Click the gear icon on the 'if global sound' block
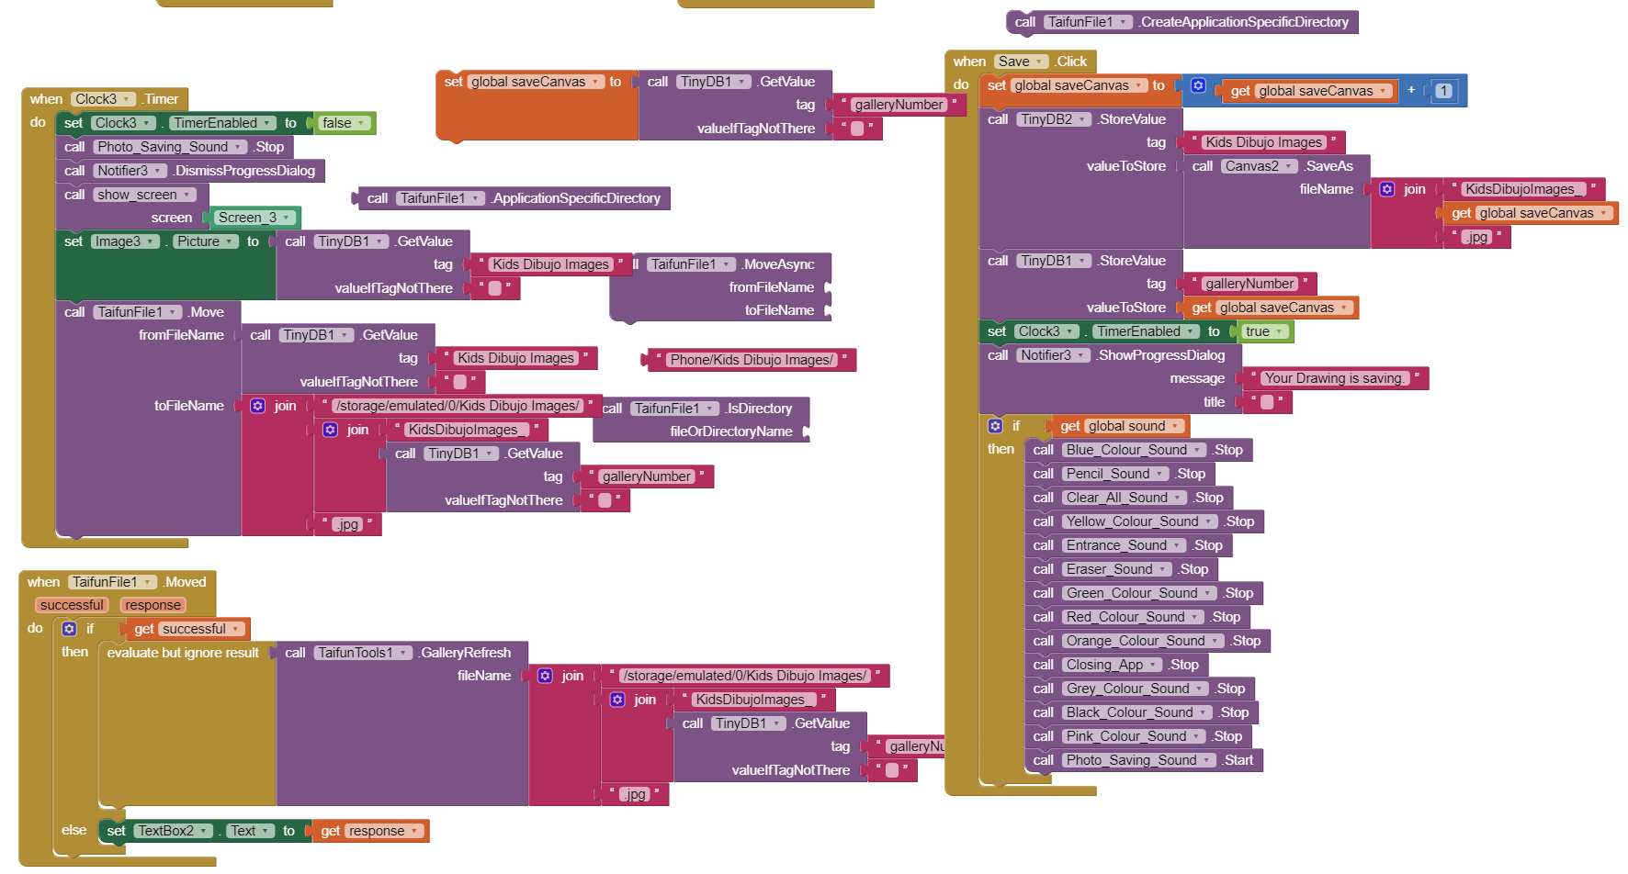Image resolution: width=1628 pixels, height=874 pixels. click(995, 426)
